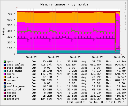Click the 'Last update' timestamp text
The height and width of the screenshot is (106, 128).
click(96, 102)
